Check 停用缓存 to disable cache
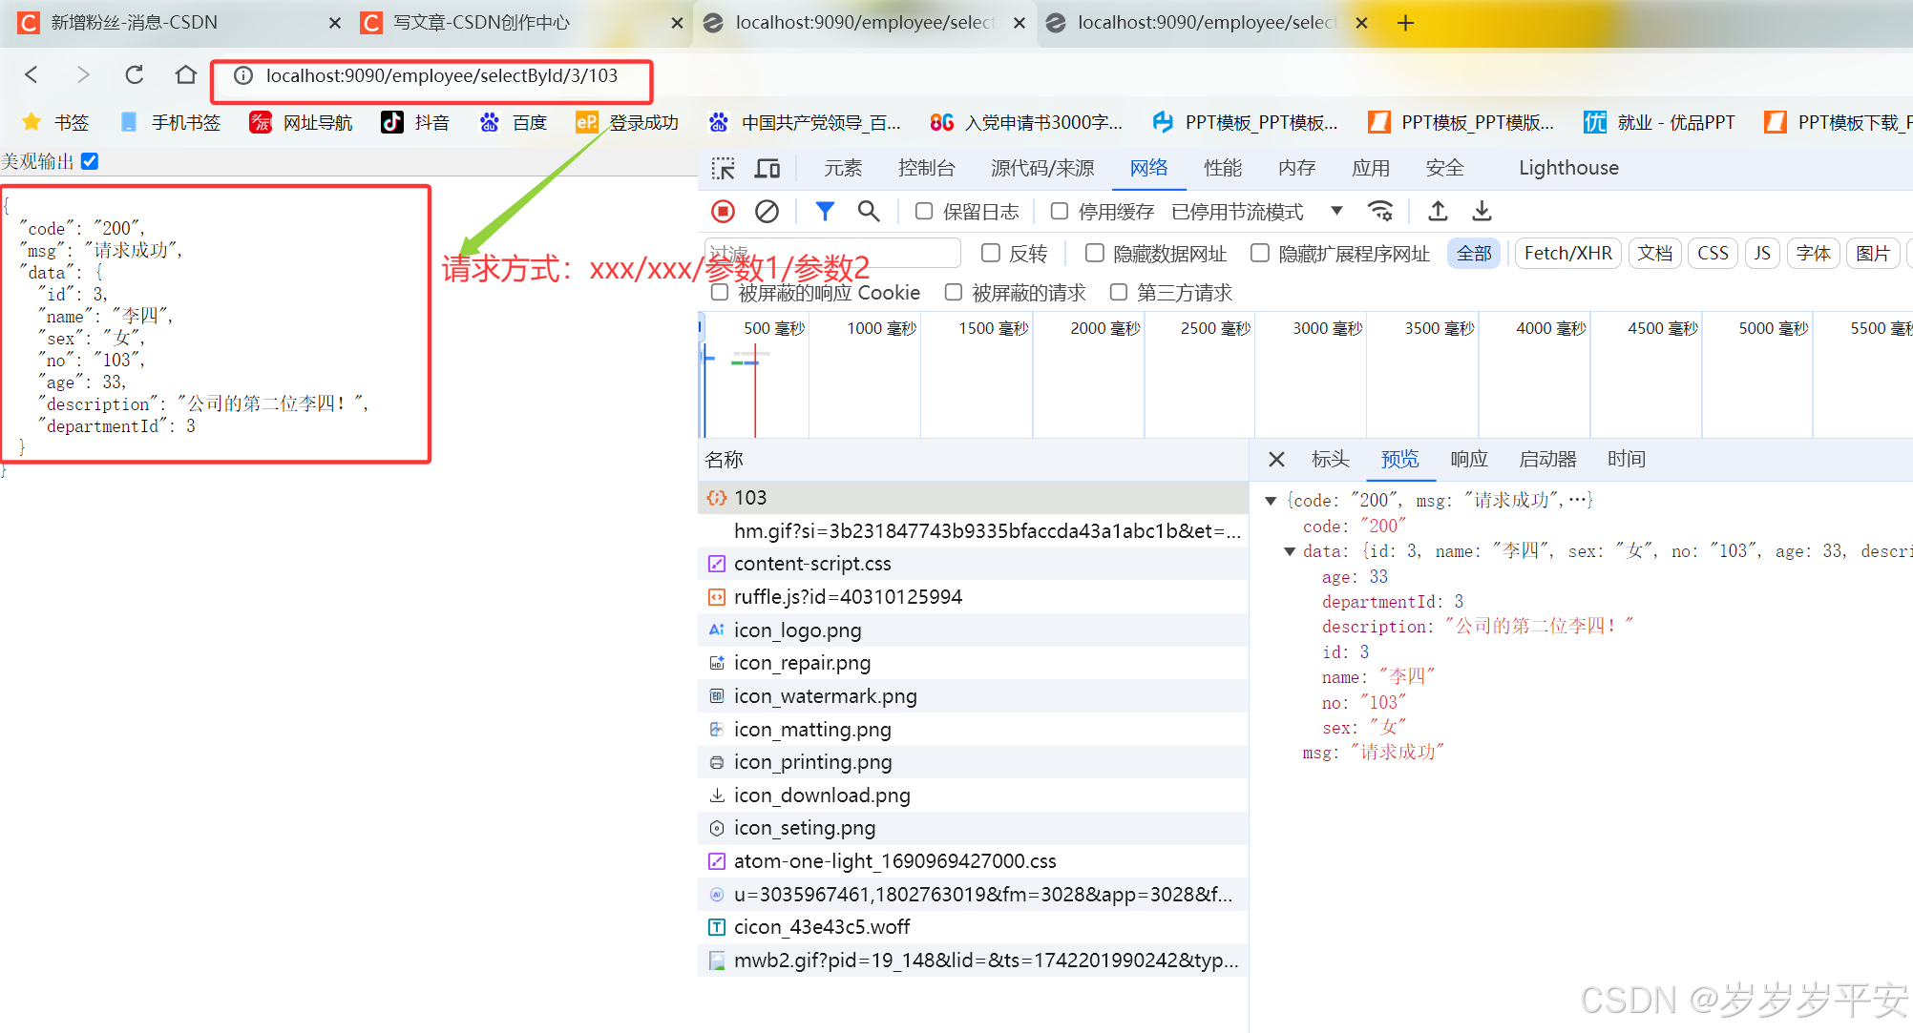This screenshot has width=1913, height=1033. pyautogui.click(x=1060, y=211)
